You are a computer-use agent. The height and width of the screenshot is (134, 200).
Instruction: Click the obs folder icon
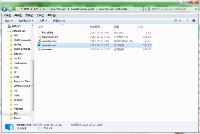(11, 67)
